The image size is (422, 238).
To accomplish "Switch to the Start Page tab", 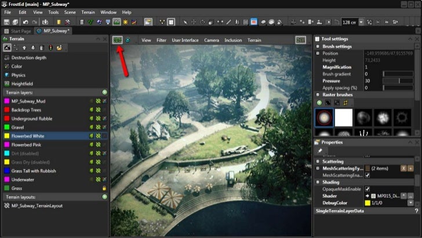I will (17, 31).
